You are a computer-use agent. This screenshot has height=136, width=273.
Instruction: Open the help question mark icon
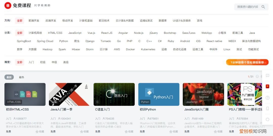click(x=268, y=98)
